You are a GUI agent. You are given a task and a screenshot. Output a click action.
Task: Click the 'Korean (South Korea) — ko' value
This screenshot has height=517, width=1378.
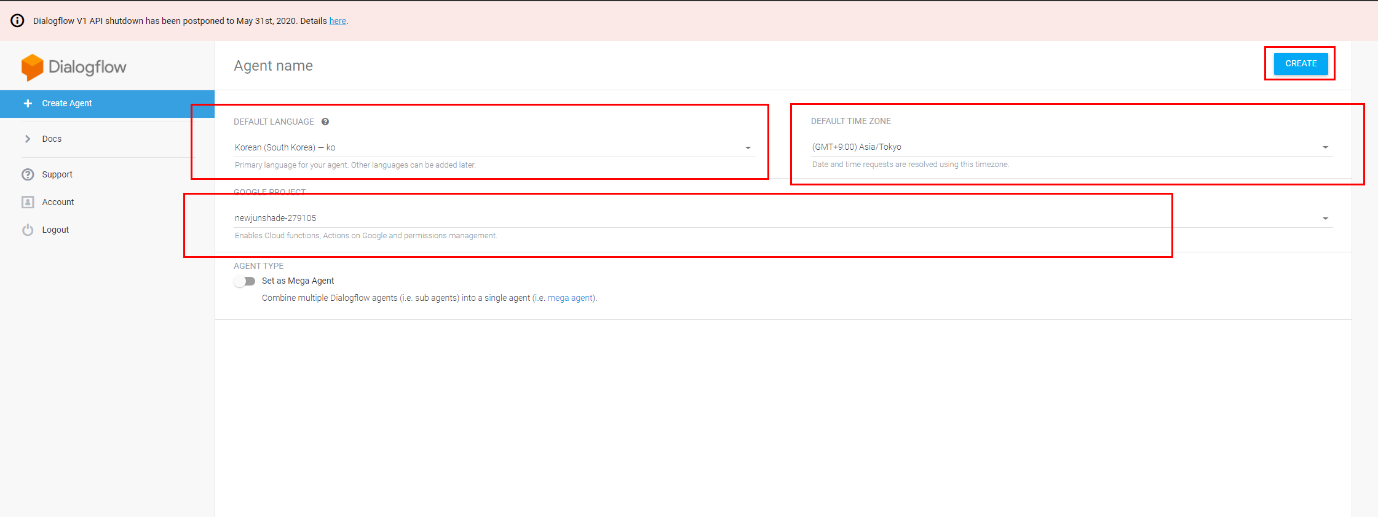tap(285, 147)
